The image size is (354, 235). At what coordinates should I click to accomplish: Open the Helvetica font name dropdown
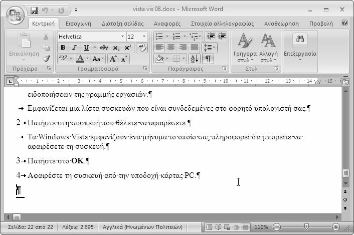pos(122,37)
